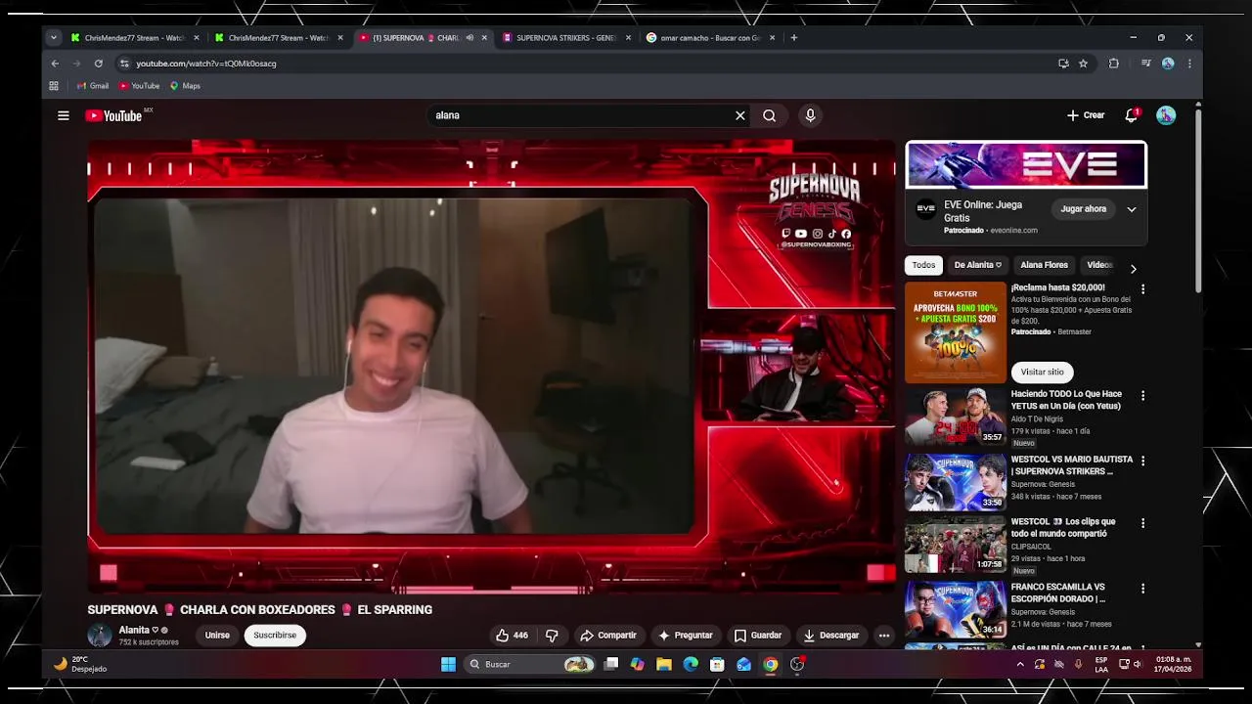Open the YouTube guide hamburger menu
The height and width of the screenshot is (704, 1252).
64,115
